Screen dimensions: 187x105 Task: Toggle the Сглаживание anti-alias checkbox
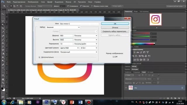coord(68,6)
